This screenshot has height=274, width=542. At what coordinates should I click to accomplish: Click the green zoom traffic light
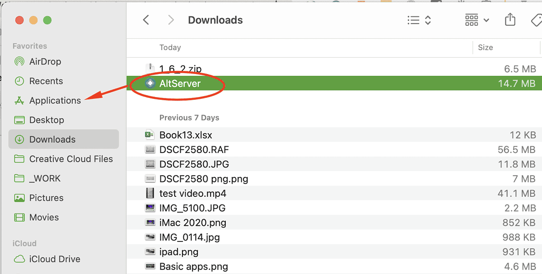tap(47, 20)
